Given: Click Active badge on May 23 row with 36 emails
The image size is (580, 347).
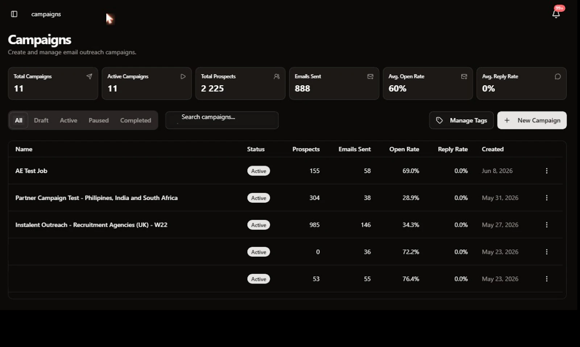Looking at the screenshot, I should tap(258, 252).
